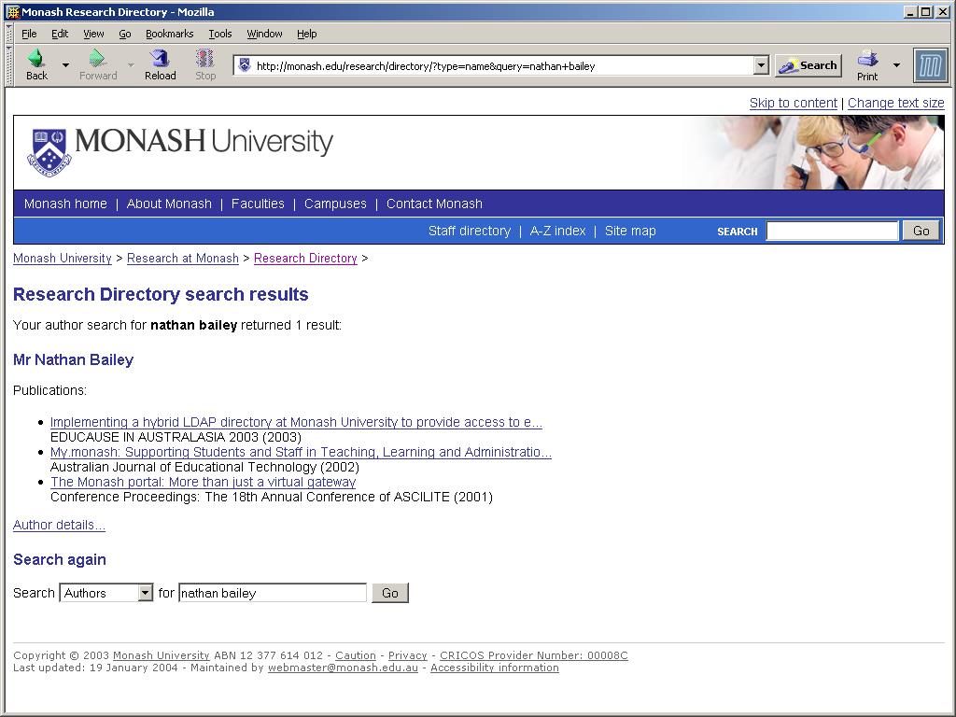Open the Forward button history dropdown arrow
956x717 pixels.
point(131,64)
